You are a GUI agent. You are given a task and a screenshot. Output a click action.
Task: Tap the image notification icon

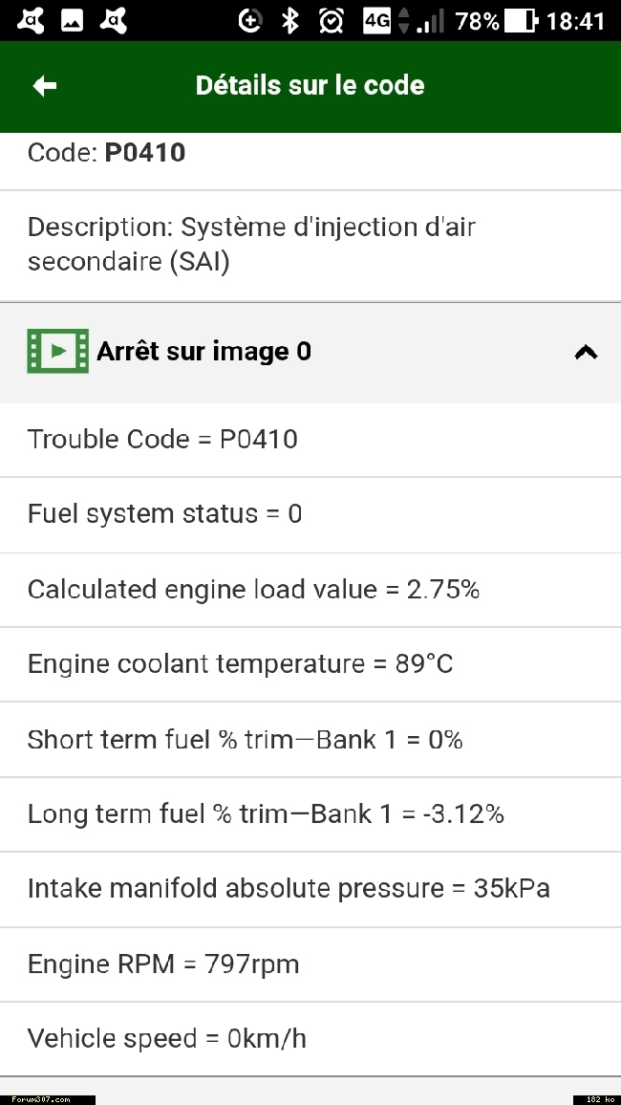pyautogui.click(x=73, y=21)
